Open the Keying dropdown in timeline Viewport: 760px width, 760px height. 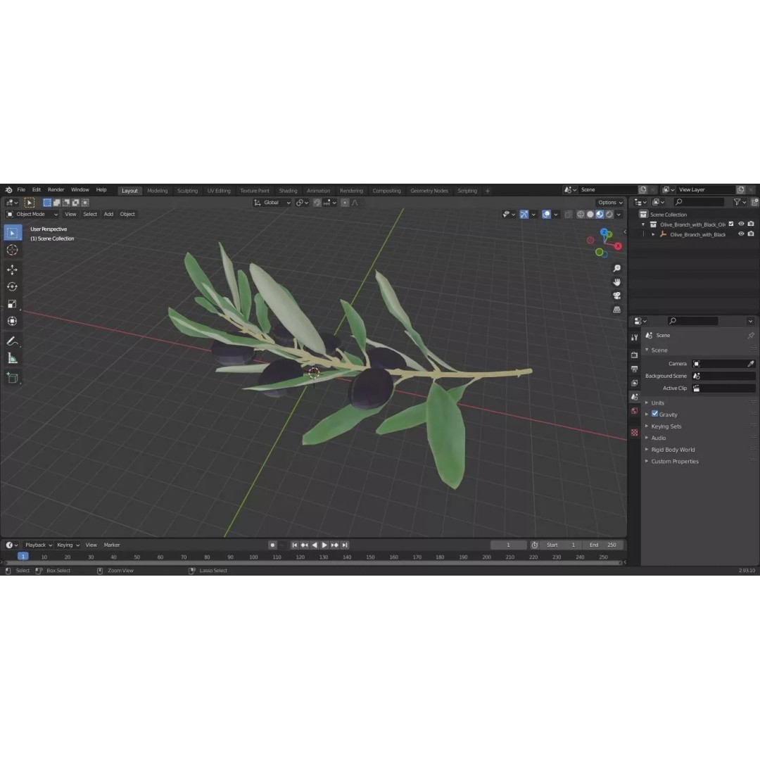click(68, 545)
